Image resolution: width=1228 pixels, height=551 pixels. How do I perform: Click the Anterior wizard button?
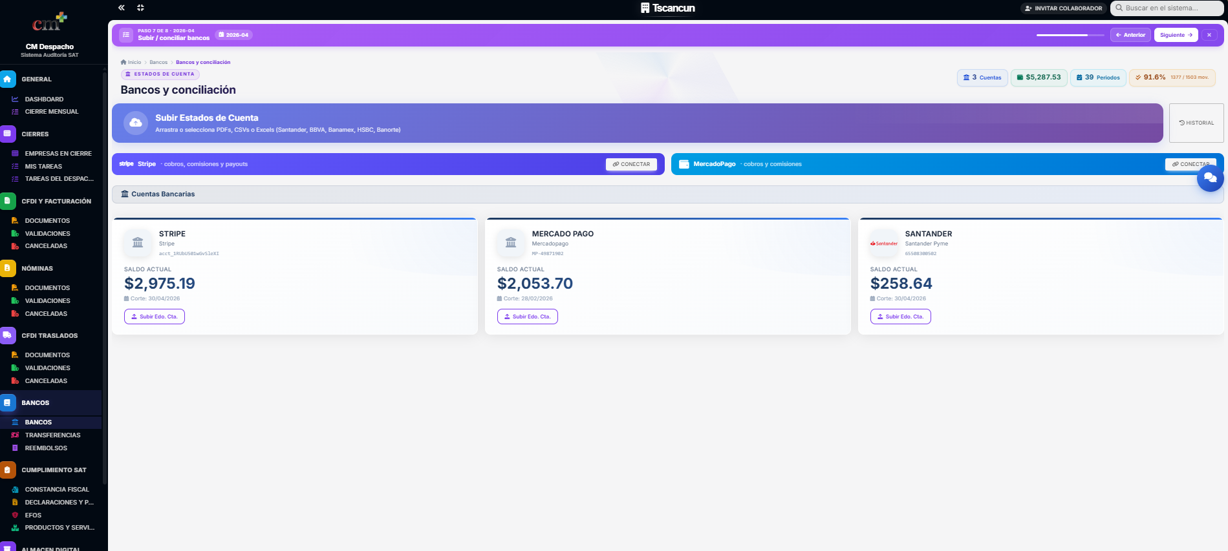point(1130,35)
